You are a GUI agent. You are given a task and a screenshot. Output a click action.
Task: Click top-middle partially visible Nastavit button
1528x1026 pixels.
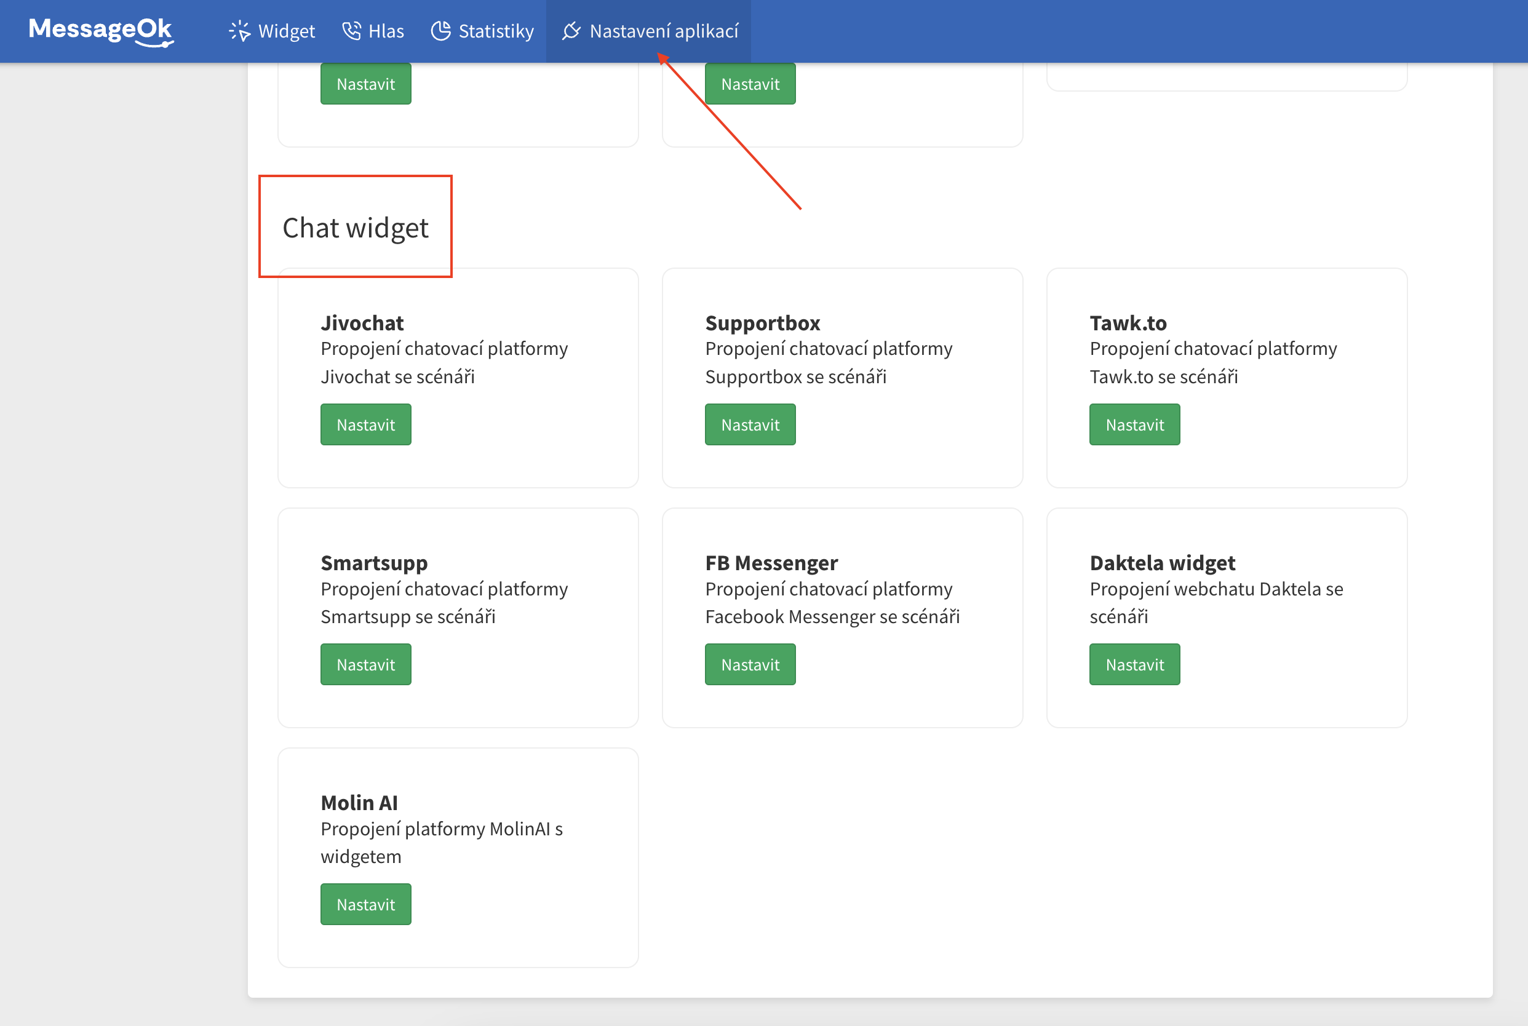(750, 84)
